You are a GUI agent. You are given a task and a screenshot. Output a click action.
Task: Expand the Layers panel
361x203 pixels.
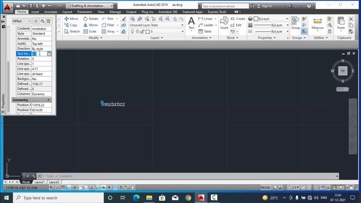coord(157,38)
